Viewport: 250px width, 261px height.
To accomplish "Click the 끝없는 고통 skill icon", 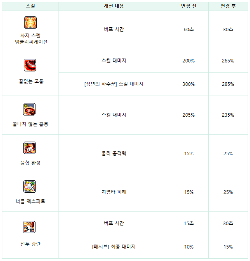I will pyautogui.click(x=30, y=65).
